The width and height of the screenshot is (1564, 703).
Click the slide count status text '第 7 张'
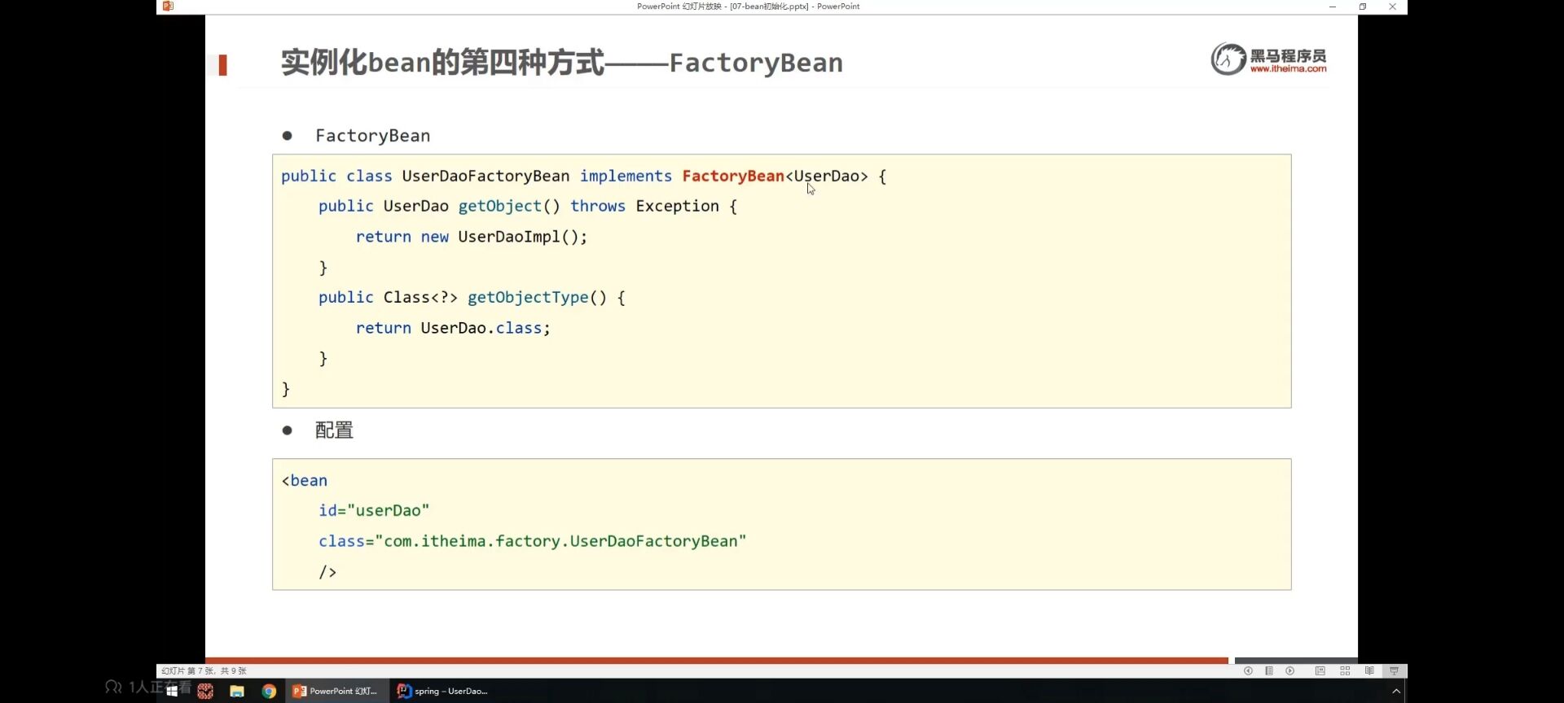click(x=200, y=671)
